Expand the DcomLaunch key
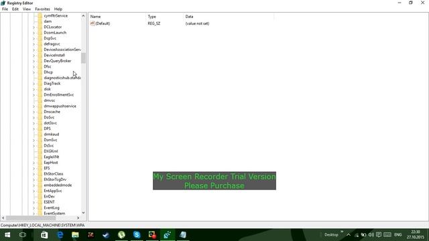 (34, 33)
